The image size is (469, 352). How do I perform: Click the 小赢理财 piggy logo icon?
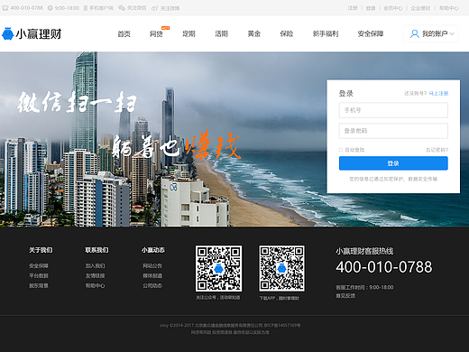[8, 33]
